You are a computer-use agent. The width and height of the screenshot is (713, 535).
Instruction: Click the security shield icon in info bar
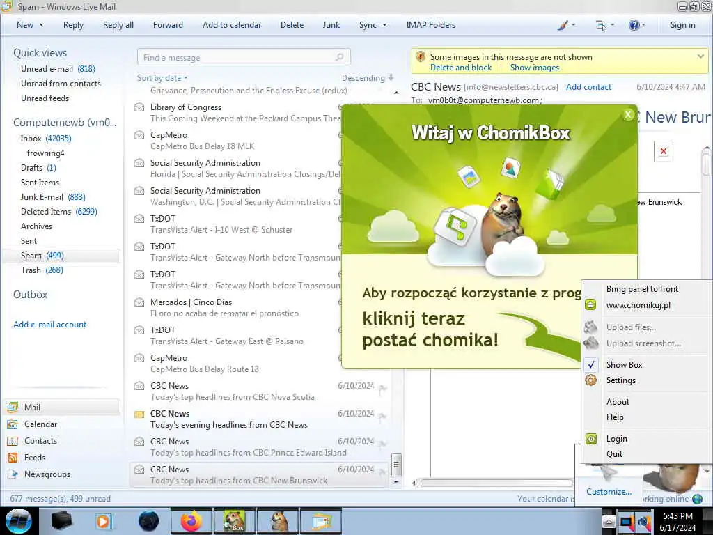[421, 57]
